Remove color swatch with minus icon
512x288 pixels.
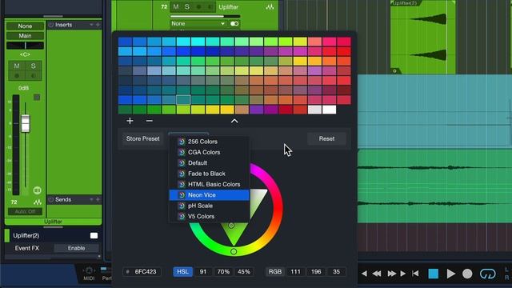tap(150, 121)
